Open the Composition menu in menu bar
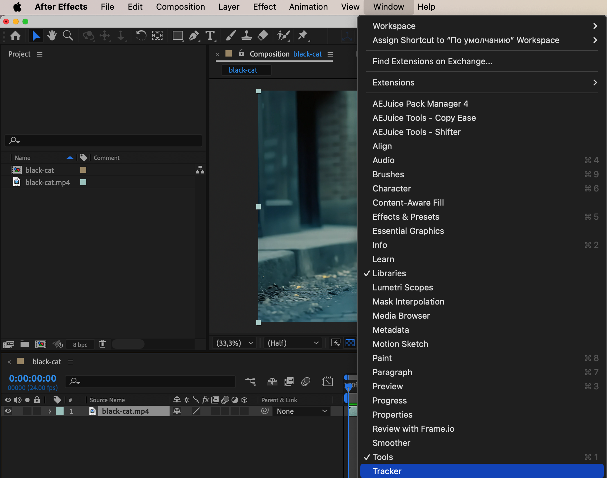The width and height of the screenshot is (607, 478). click(180, 7)
